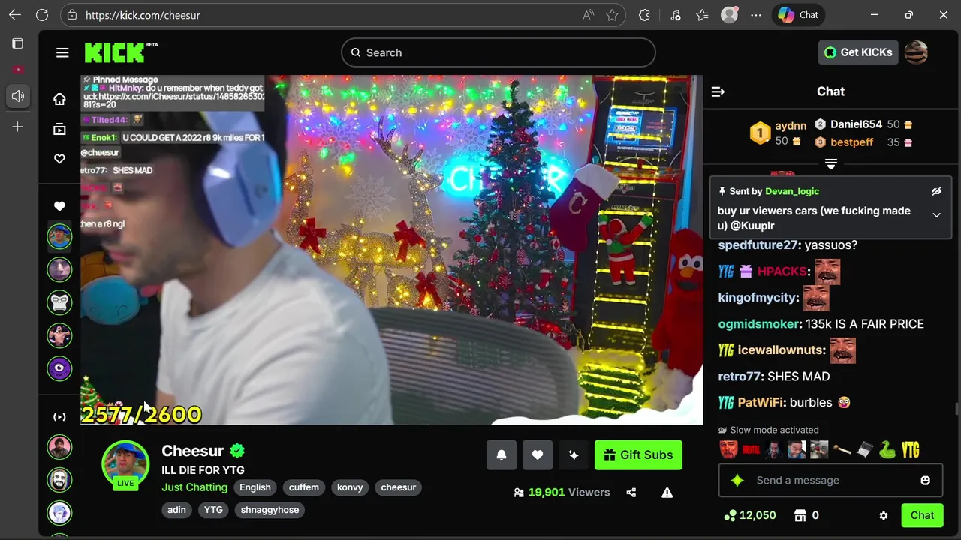The width and height of the screenshot is (961, 540).
Task: Add page to favorites star
Action: pos(613,15)
